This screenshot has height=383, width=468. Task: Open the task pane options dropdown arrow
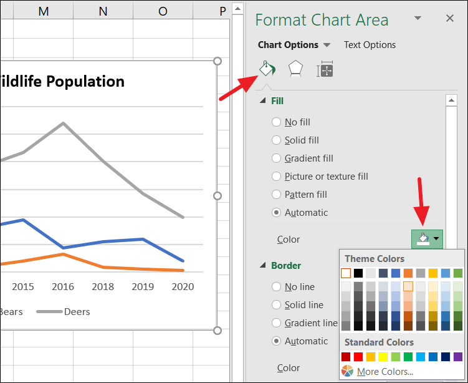coord(418,18)
